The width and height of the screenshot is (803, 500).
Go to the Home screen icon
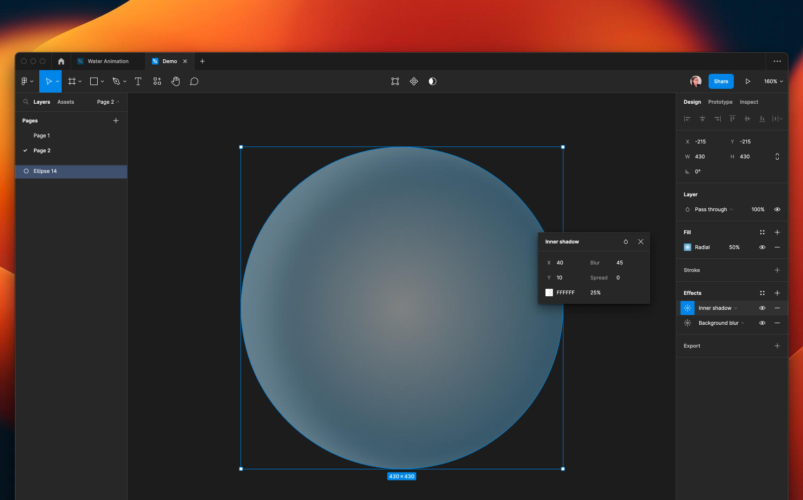point(61,61)
